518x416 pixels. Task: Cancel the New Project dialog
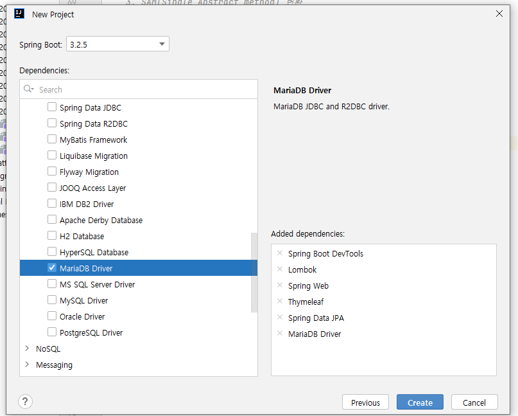tap(474, 402)
